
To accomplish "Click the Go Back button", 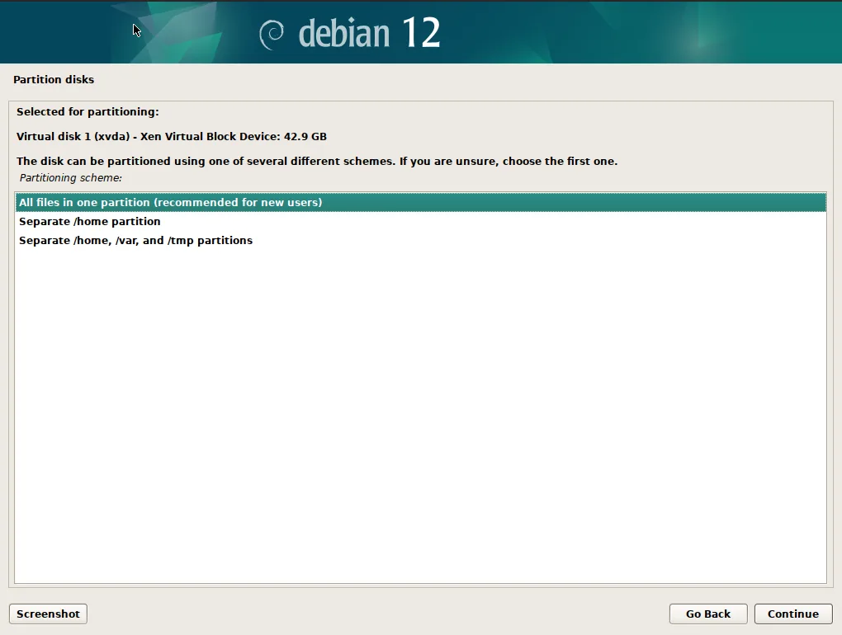I will [707, 614].
